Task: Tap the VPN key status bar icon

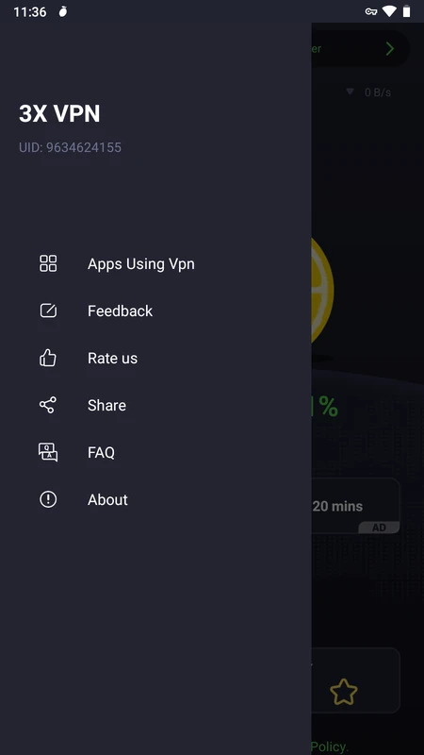Action: pos(370,11)
